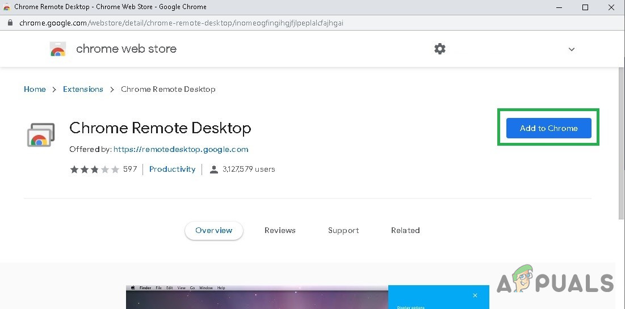The height and width of the screenshot is (309, 625).
Task: Click the favicon in the window title bar
Action: (x=7, y=7)
